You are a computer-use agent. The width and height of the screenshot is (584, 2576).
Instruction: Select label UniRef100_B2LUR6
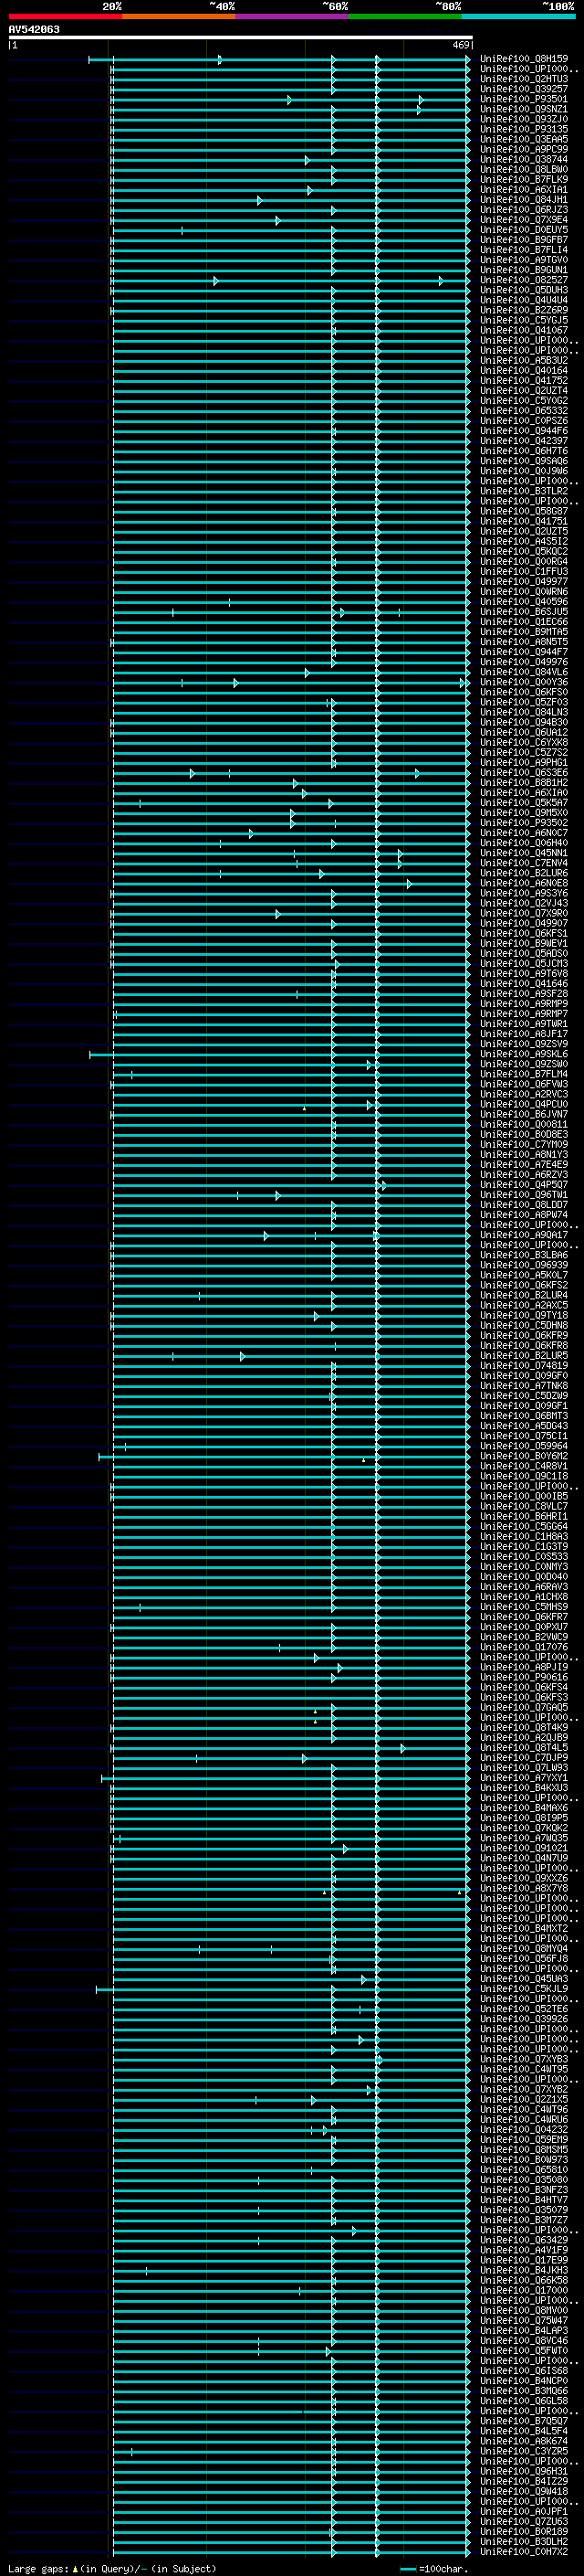pos(524,873)
